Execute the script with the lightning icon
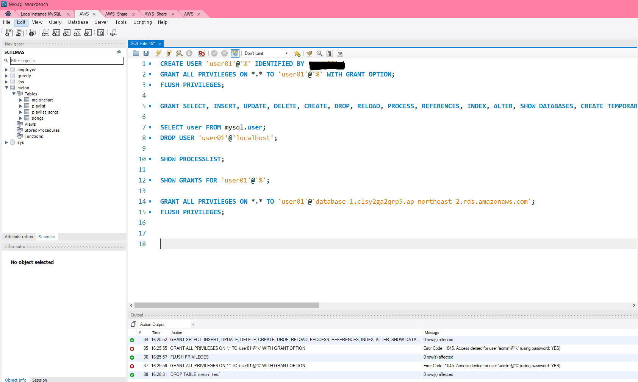Viewport: 638px width, 382px height. [x=159, y=53]
